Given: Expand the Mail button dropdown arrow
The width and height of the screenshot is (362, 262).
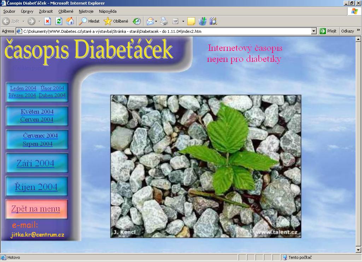Looking at the screenshot, I should coord(156,22).
